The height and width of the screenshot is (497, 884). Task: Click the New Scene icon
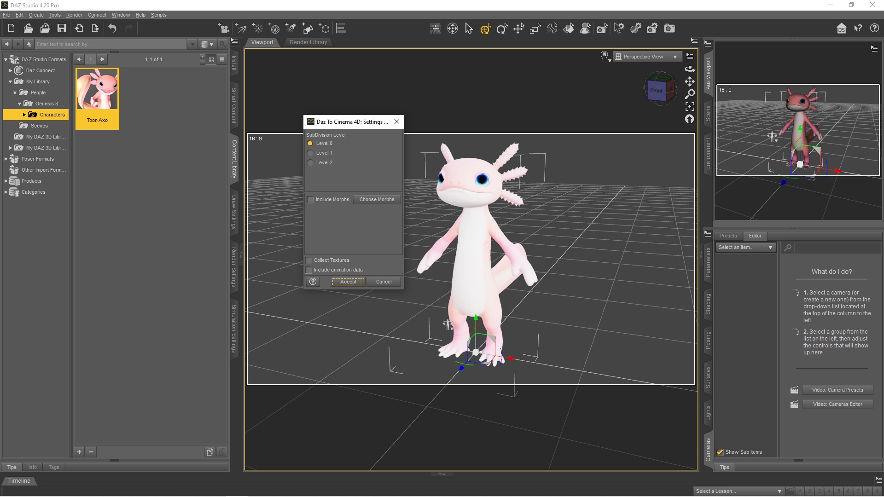(11, 29)
